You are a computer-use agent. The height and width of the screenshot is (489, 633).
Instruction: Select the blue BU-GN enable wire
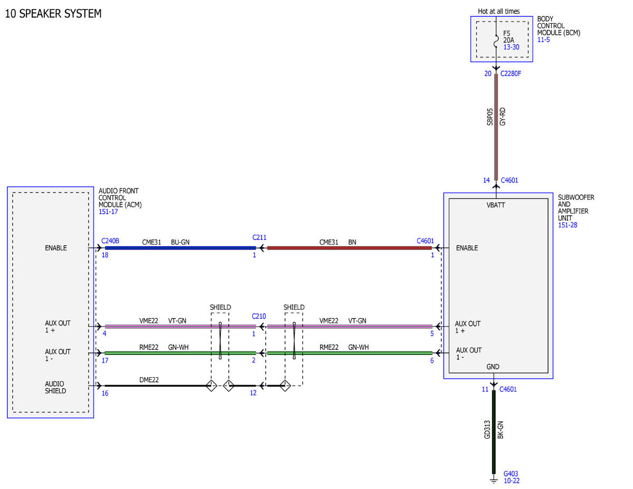click(x=180, y=248)
